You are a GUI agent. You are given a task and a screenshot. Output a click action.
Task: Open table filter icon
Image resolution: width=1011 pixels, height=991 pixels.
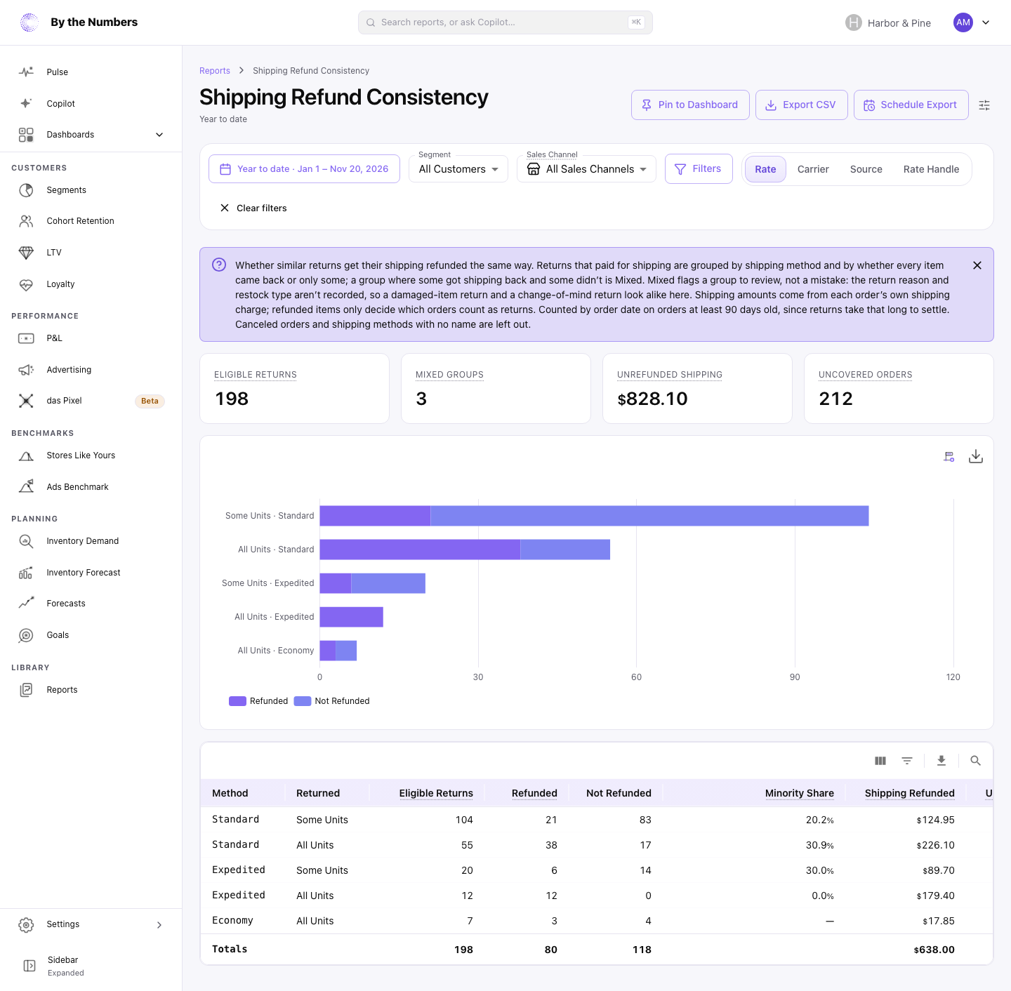907,761
